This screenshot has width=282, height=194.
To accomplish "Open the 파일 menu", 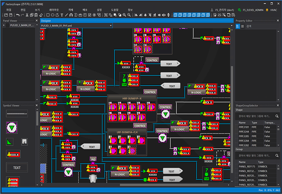I will pyautogui.click(x=8, y=9).
